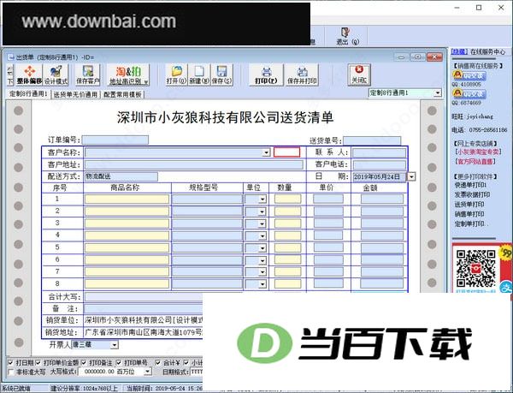Click the 联系人 input field

coord(379,152)
